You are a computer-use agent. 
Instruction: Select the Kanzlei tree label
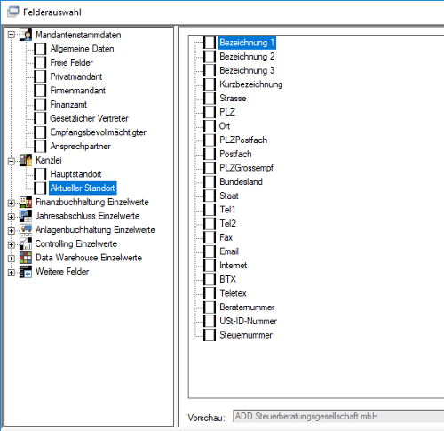[x=49, y=160]
